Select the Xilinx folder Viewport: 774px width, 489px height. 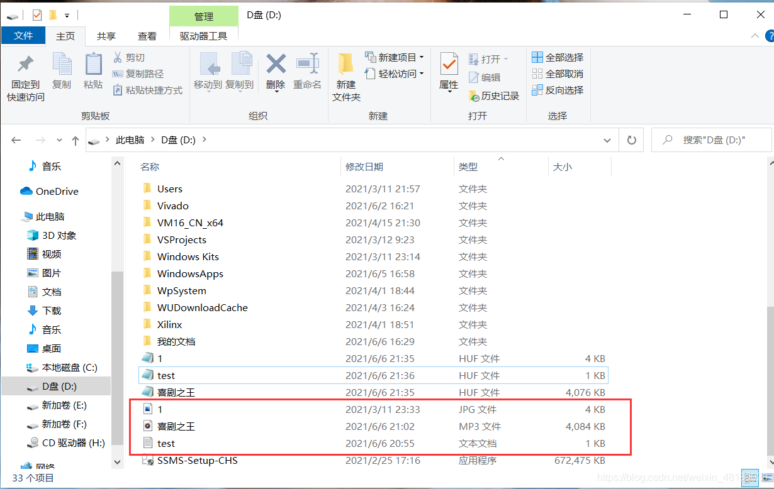click(374, 324)
